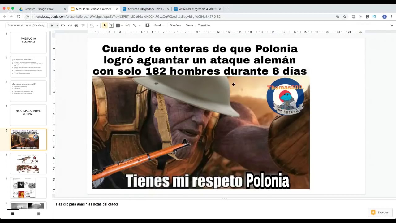Open the insert image dropdown arrow
The width and height of the screenshot is (396, 223).
[122, 25]
